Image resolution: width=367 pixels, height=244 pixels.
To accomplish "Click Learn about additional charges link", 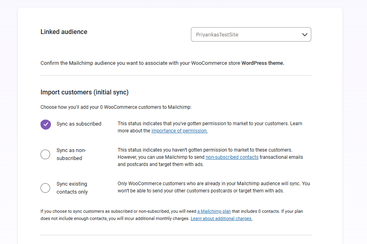I will 221,218.
